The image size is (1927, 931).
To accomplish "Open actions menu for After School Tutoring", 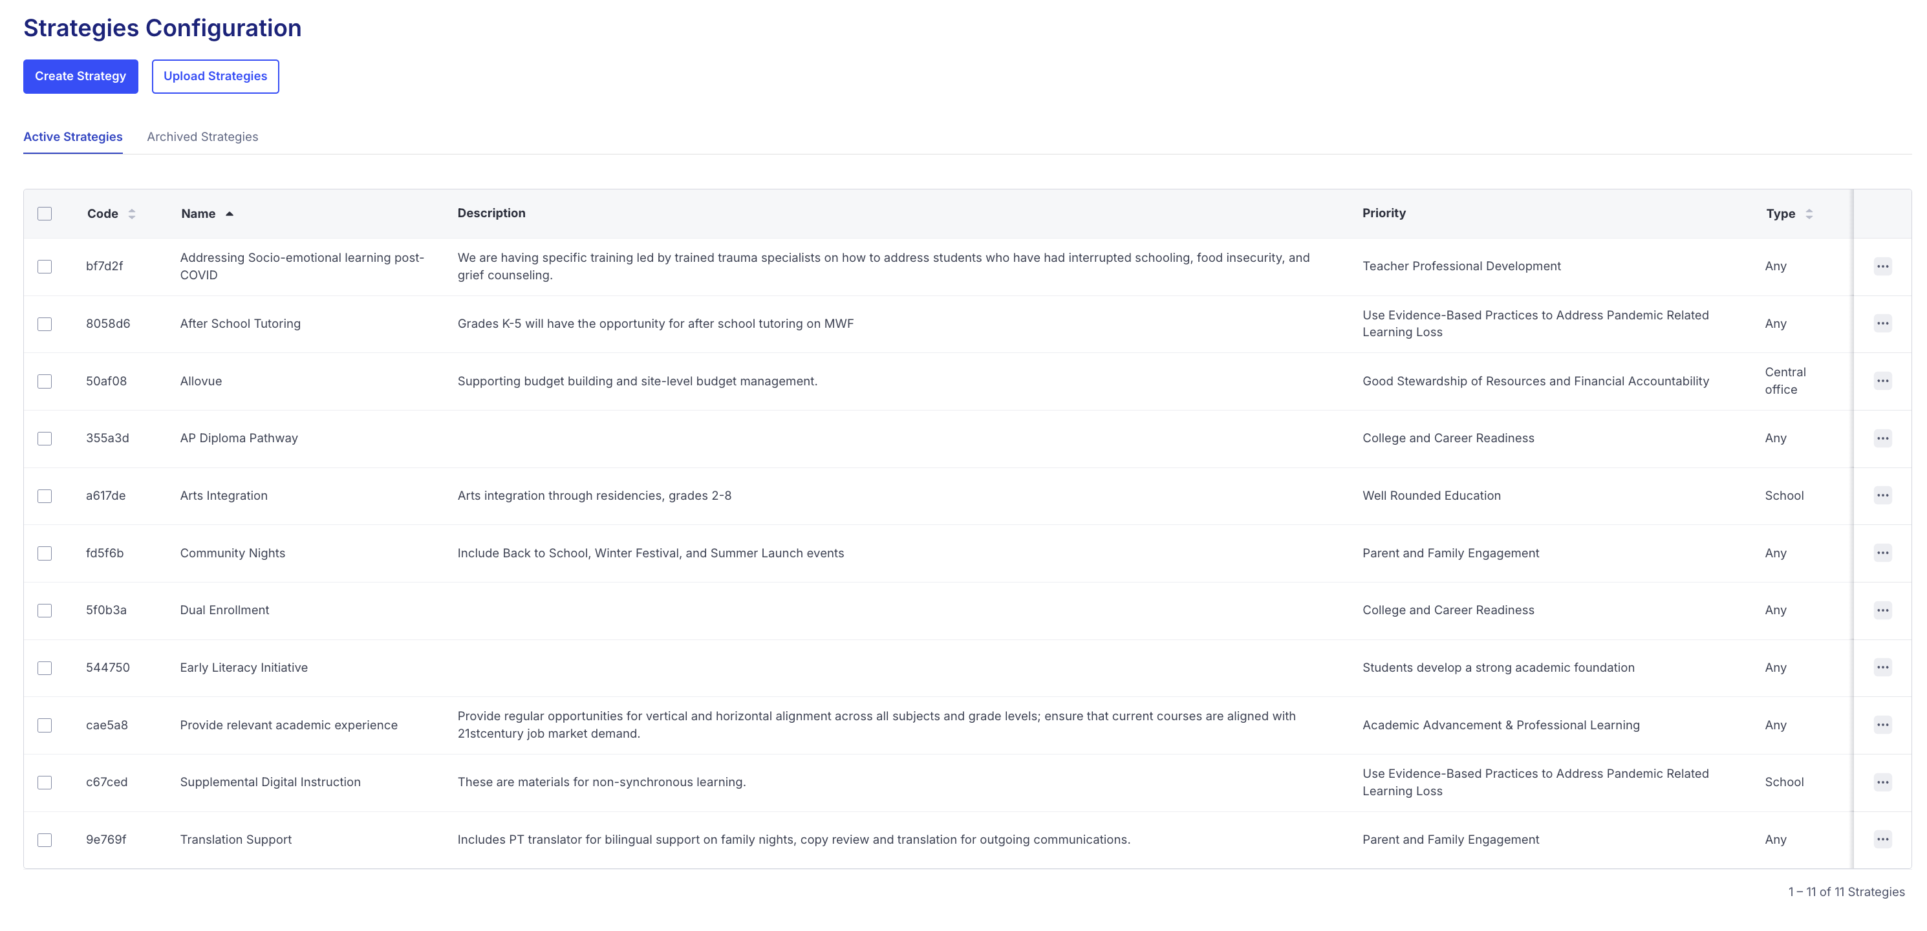I will [1882, 324].
